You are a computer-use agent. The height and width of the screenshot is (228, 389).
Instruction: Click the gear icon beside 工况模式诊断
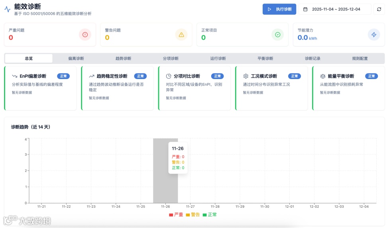246,76
